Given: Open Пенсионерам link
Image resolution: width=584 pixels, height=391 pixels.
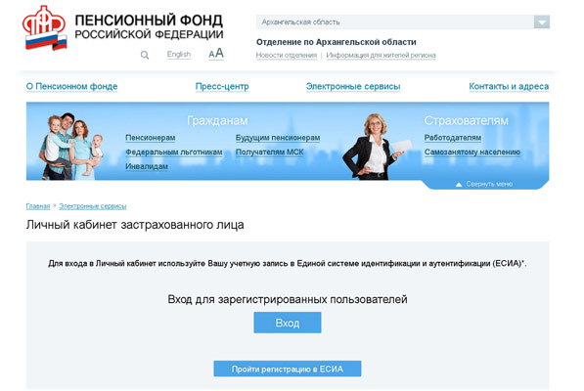Looking at the screenshot, I should pyautogui.click(x=151, y=138).
